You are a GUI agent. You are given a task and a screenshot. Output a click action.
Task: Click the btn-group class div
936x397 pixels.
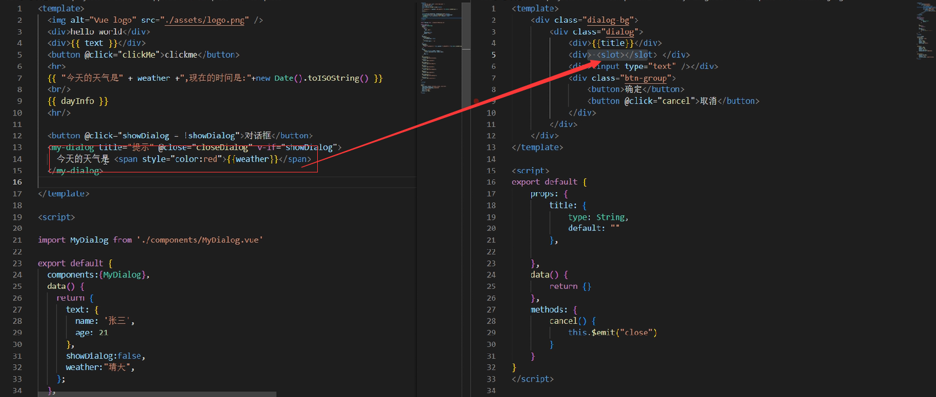click(622, 78)
